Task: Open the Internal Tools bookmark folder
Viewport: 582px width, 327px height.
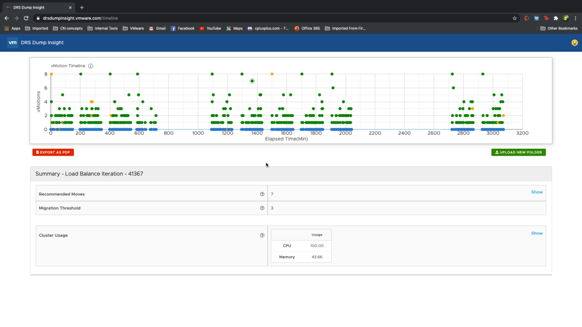Action: click(x=102, y=28)
